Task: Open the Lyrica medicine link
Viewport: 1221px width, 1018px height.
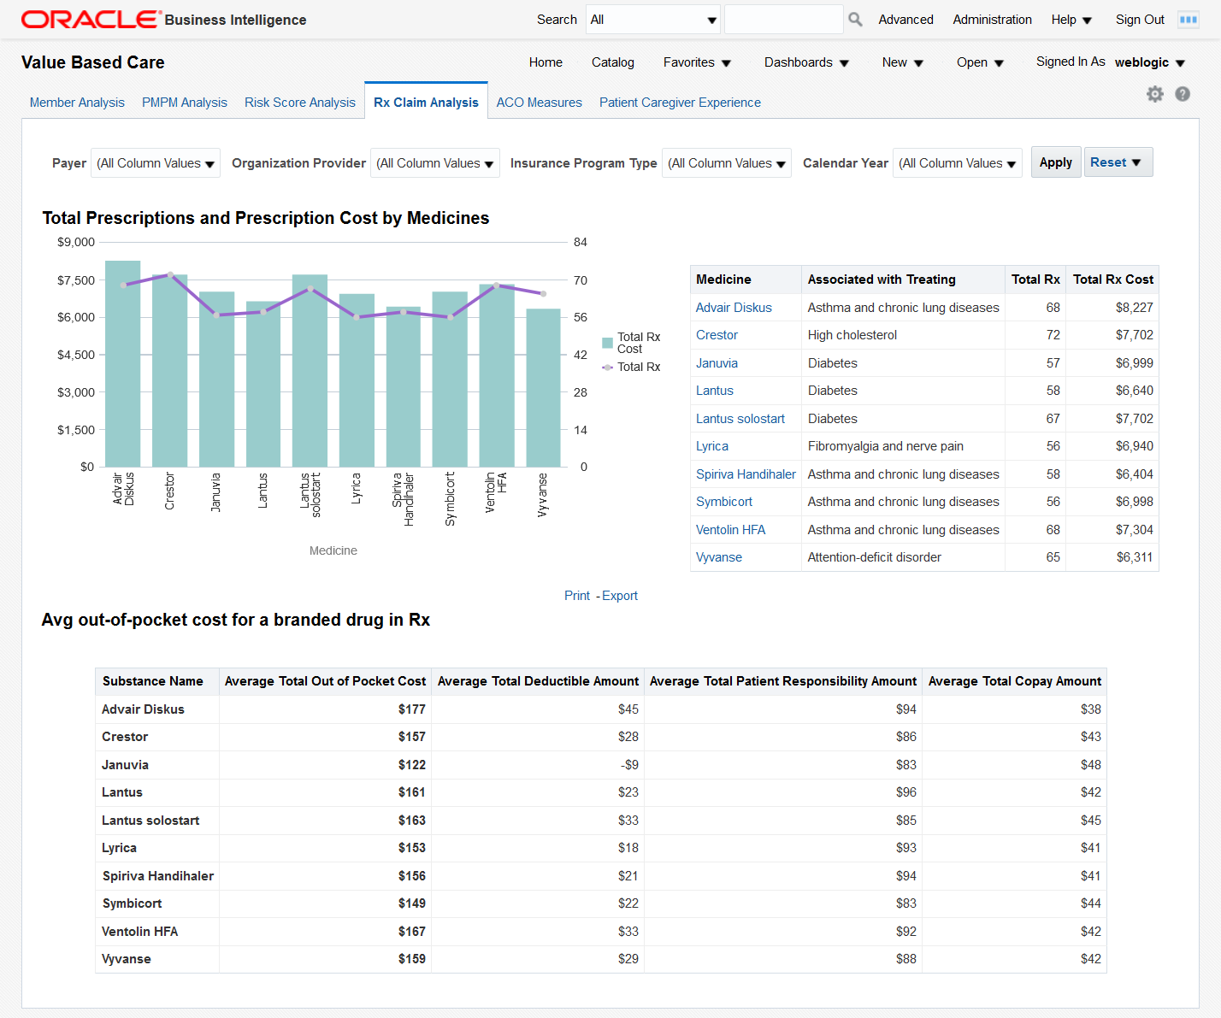Action: coord(712,446)
